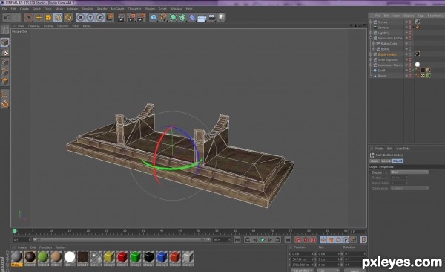The width and height of the screenshot is (445, 272).
Task: Click the spline pen tool icon
Action: click(163, 17)
